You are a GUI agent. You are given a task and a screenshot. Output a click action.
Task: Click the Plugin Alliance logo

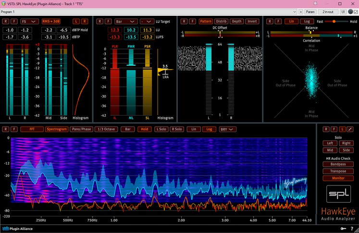pos(17,229)
